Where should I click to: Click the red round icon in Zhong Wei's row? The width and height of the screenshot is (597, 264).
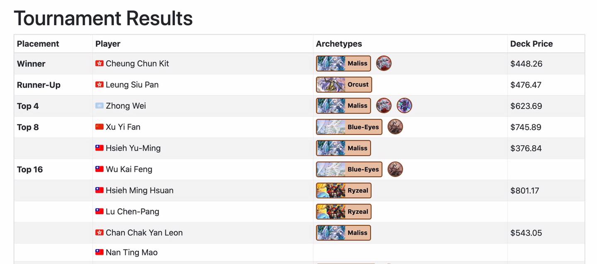point(383,106)
